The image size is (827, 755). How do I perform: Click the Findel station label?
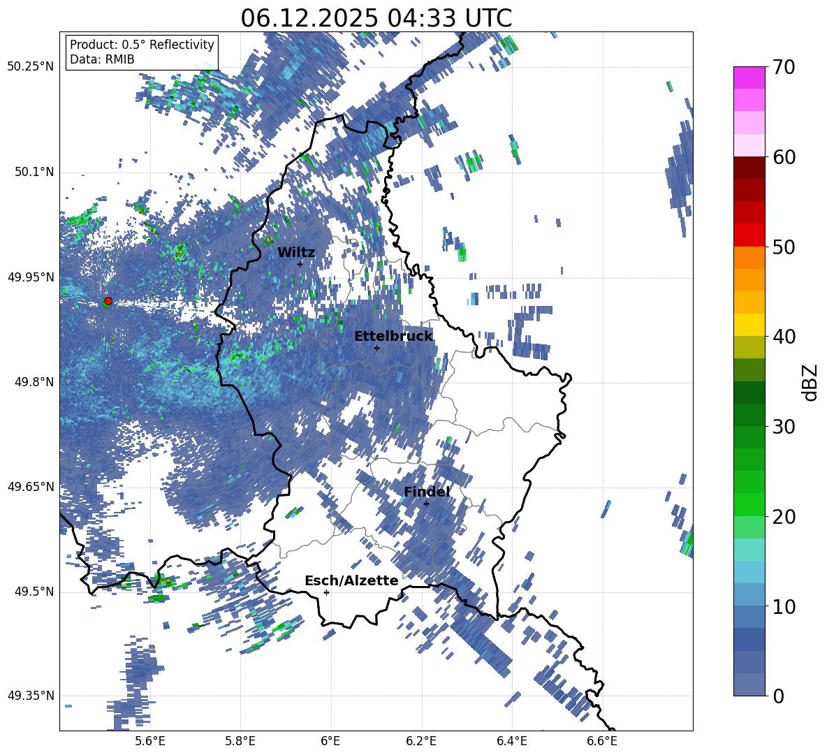tap(427, 492)
